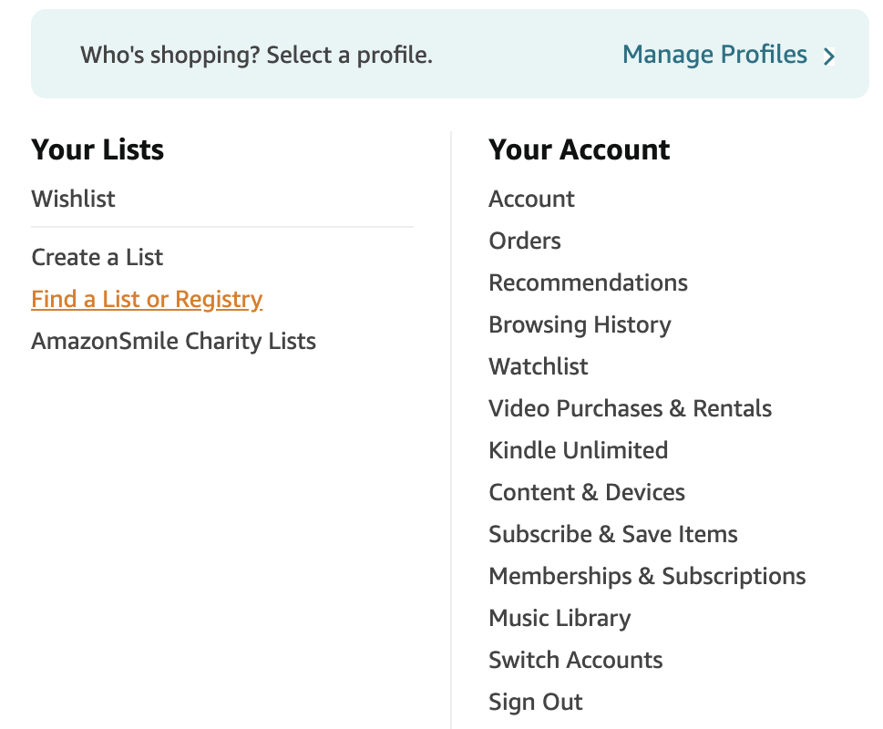Open the Wishlist list
Image resolution: width=883 pixels, height=729 pixels.
pyautogui.click(x=73, y=199)
